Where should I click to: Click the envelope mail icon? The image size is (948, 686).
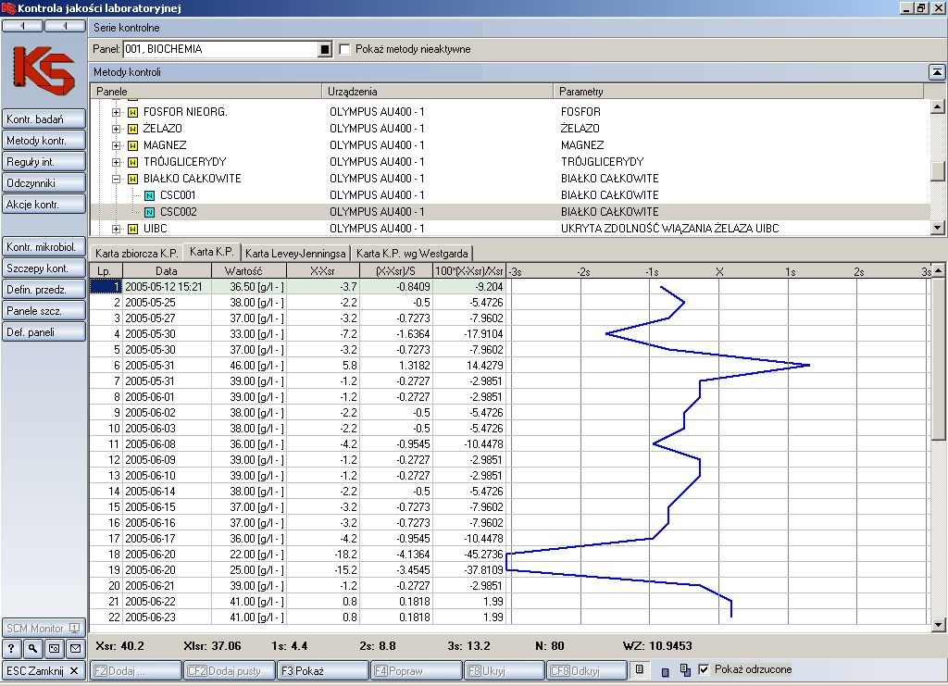(75, 649)
